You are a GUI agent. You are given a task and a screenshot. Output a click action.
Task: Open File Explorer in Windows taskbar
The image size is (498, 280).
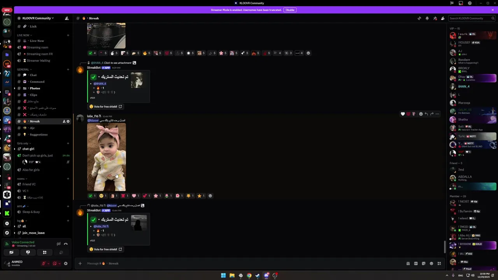[232, 275]
